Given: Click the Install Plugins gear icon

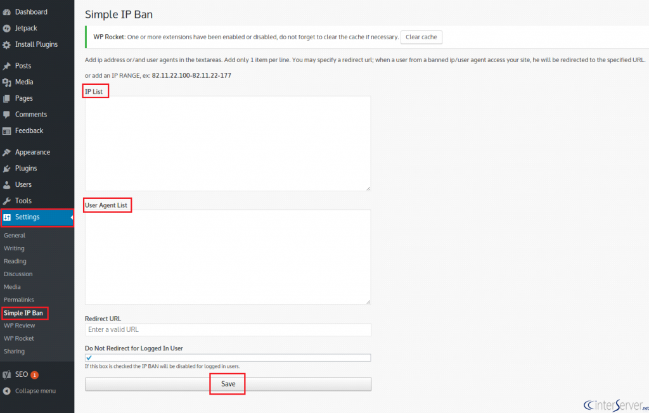Looking at the screenshot, I should pyautogui.click(x=6, y=45).
